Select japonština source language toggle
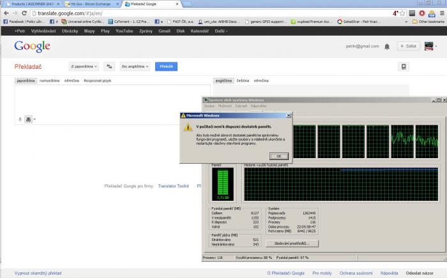The height and width of the screenshot is (278, 447). [x=26, y=80]
